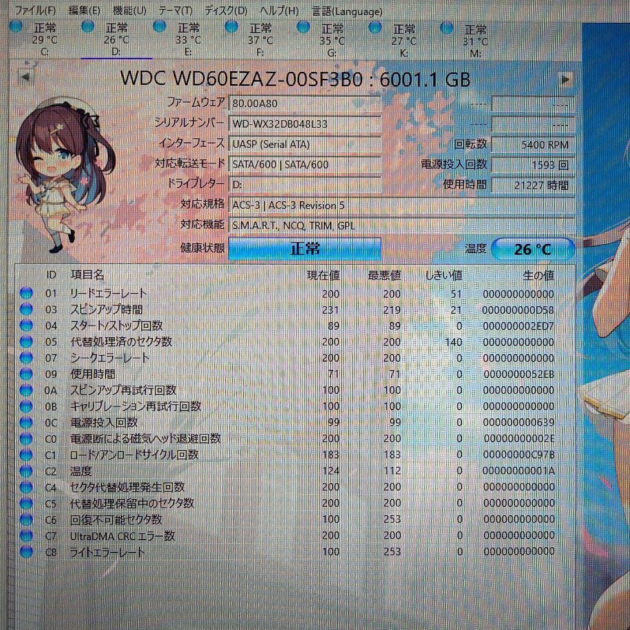Viewport: 630px width, 630px height.
Task: Click the firmware field 80.00A80
Action: pos(304,103)
